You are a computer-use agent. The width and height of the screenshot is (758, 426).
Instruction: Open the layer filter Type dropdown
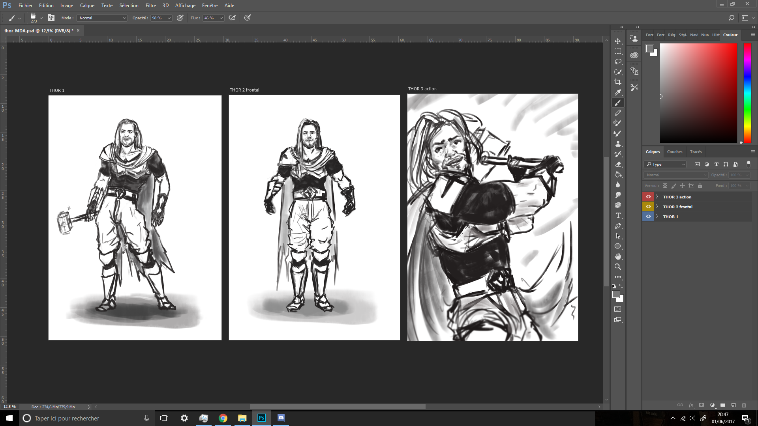[x=665, y=164]
